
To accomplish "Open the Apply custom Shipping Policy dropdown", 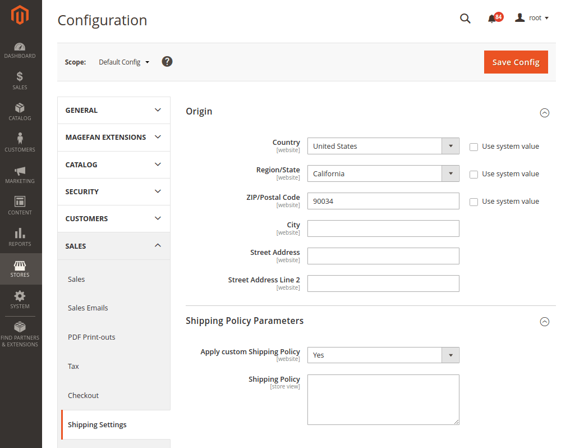I will click(383, 355).
